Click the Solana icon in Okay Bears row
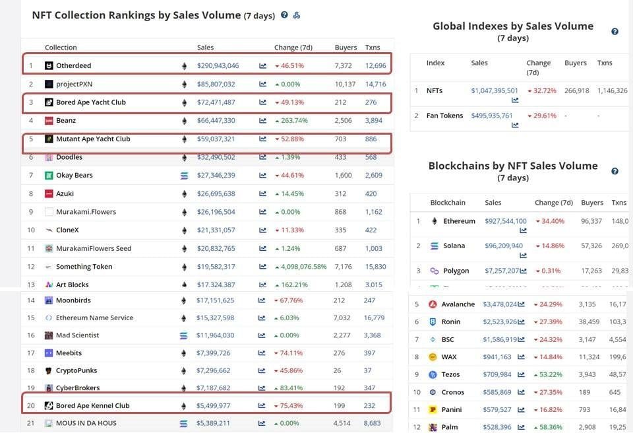Screen dimensions: 633x439 184,176
